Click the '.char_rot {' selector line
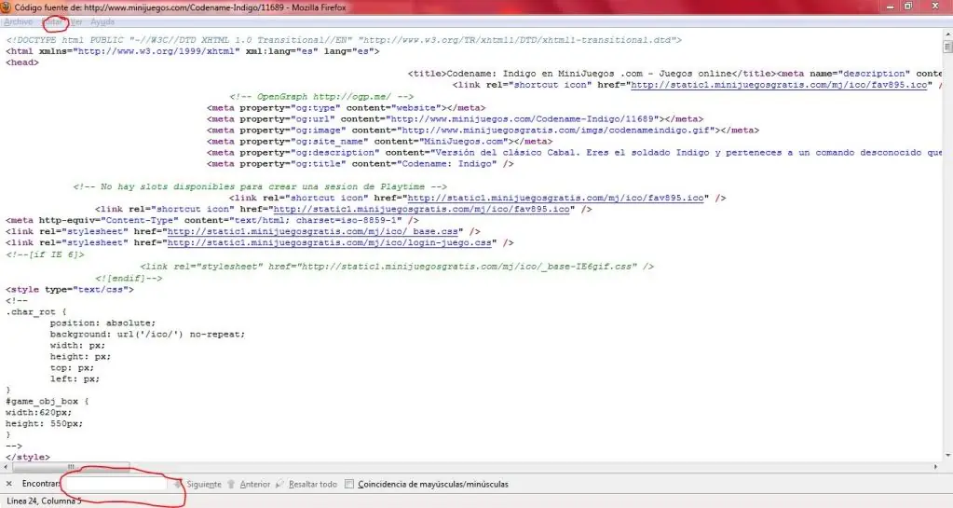This screenshot has height=508, width=953. (35, 312)
